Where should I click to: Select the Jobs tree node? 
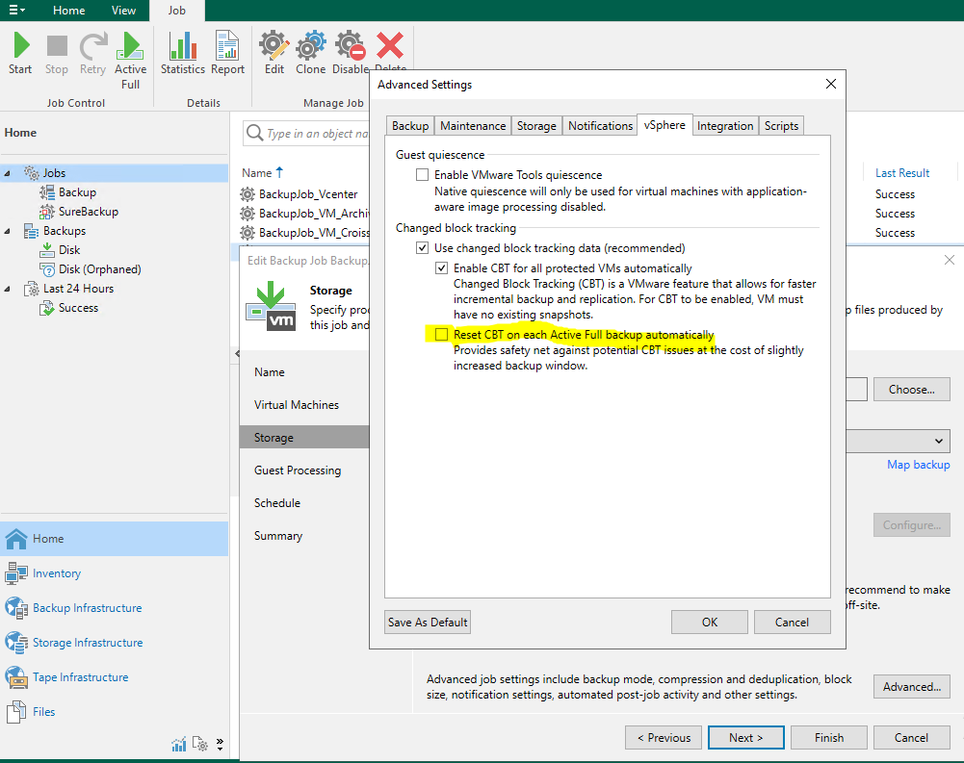[54, 173]
